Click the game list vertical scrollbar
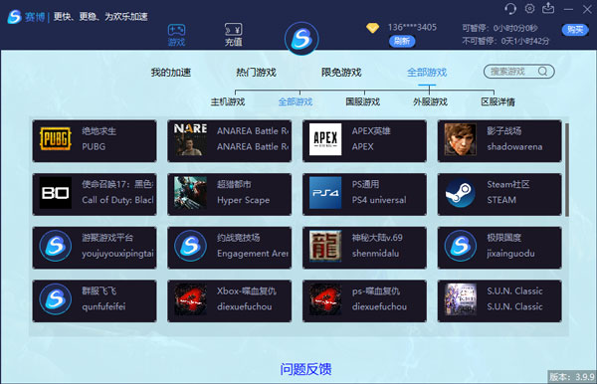 pyautogui.click(x=567, y=169)
